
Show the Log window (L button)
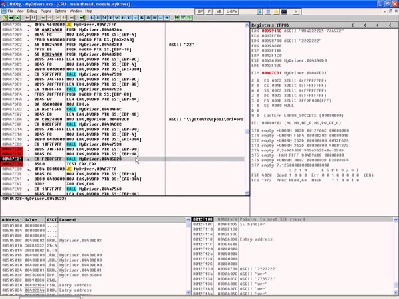(91, 18)
